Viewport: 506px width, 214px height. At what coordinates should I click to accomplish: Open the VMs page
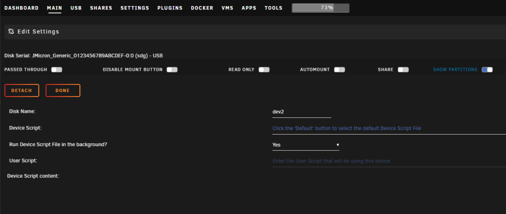228,8
